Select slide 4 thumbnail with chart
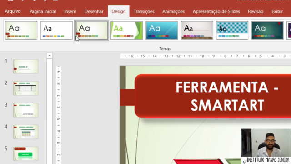The image size is (291, 164). [26, 132]
